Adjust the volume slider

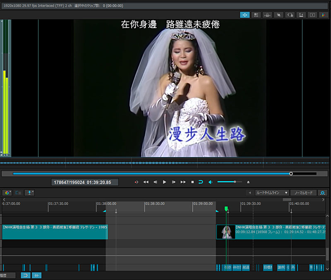coord(230,182)
